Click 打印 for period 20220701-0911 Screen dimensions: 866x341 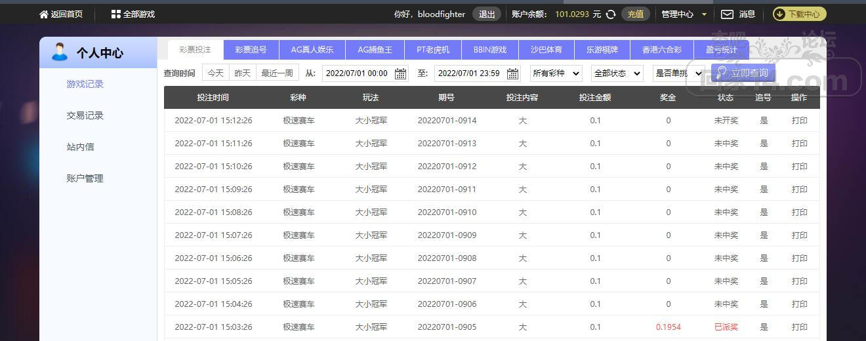tap(799, 190)
